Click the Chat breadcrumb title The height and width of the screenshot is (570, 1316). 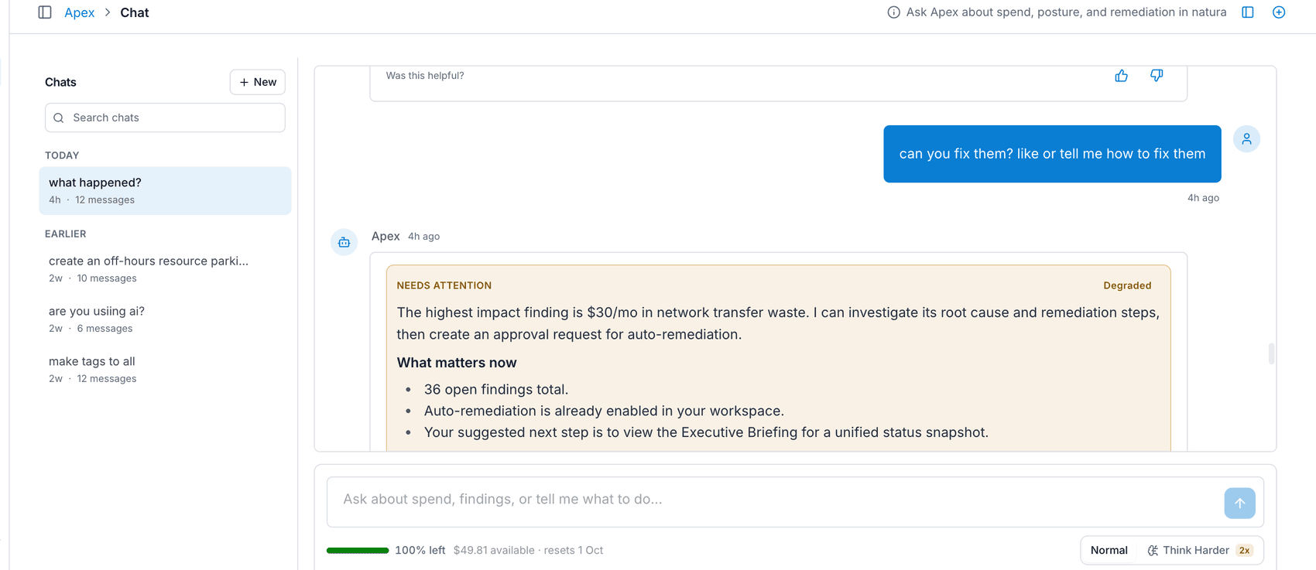pyautogui.click(x=135, y=12)
